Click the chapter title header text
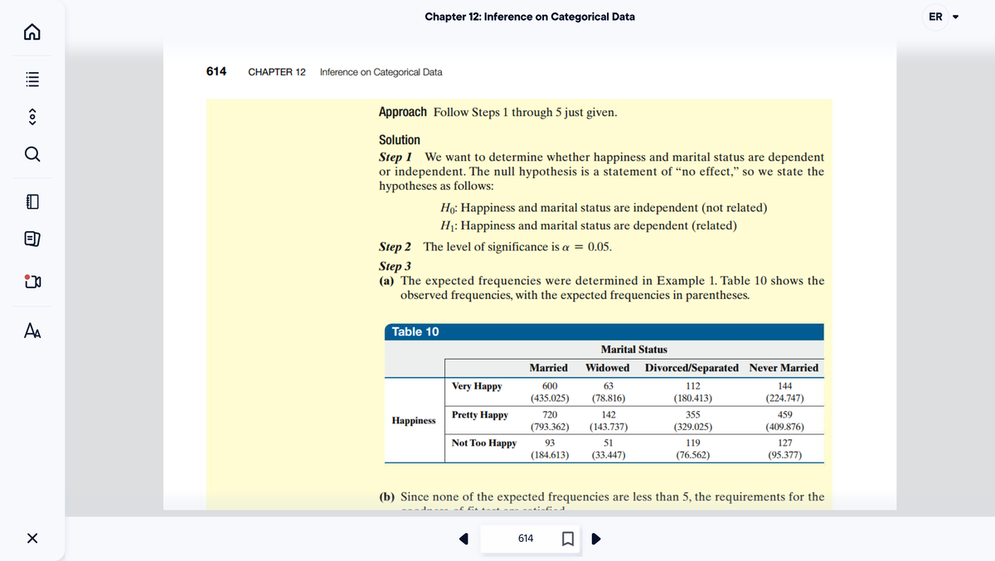 coord(530,17)
